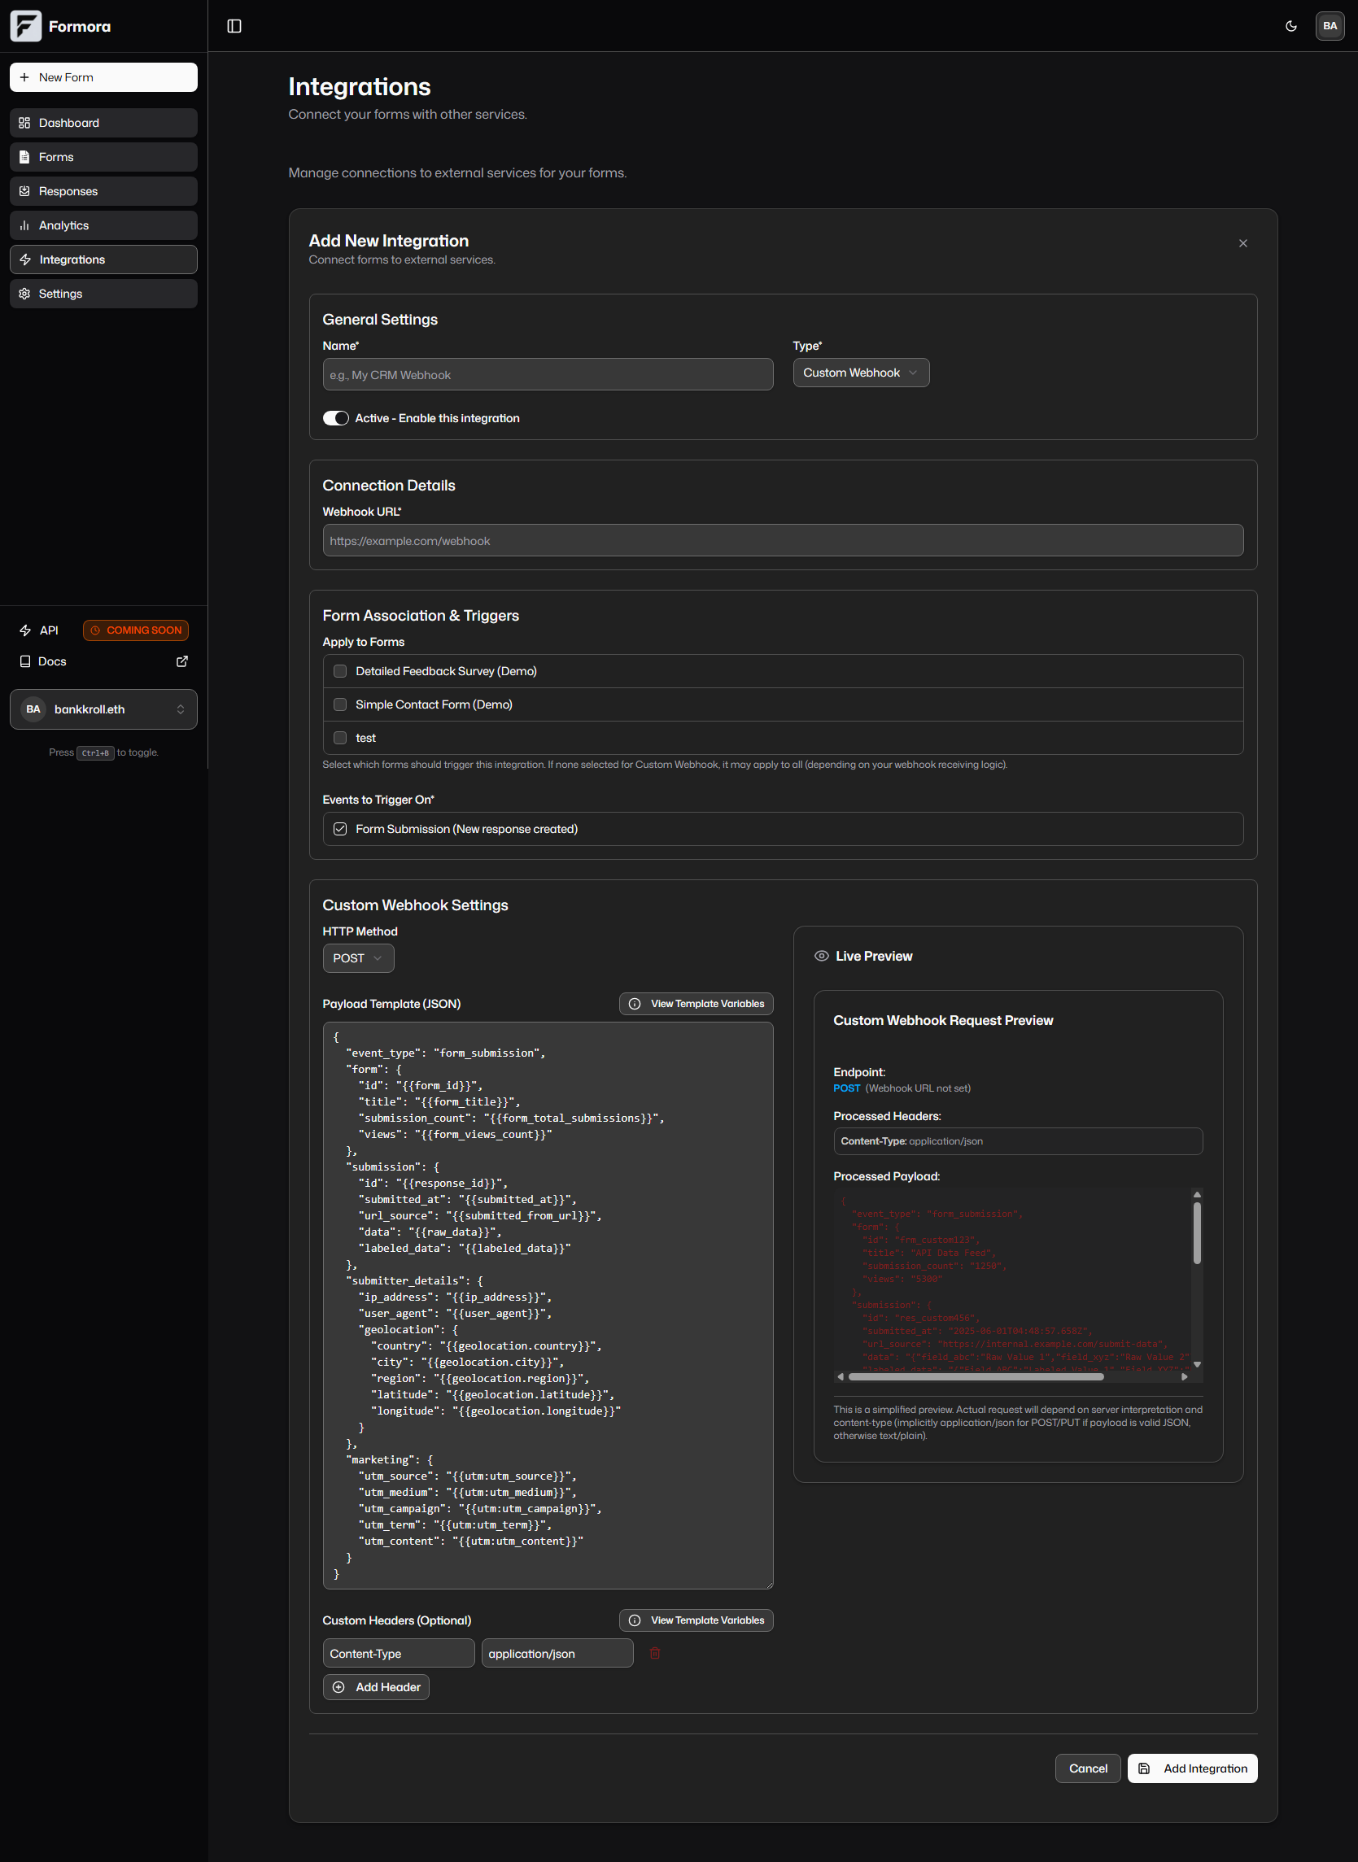
Task: Open the Responses section
Action: (103, 190)
